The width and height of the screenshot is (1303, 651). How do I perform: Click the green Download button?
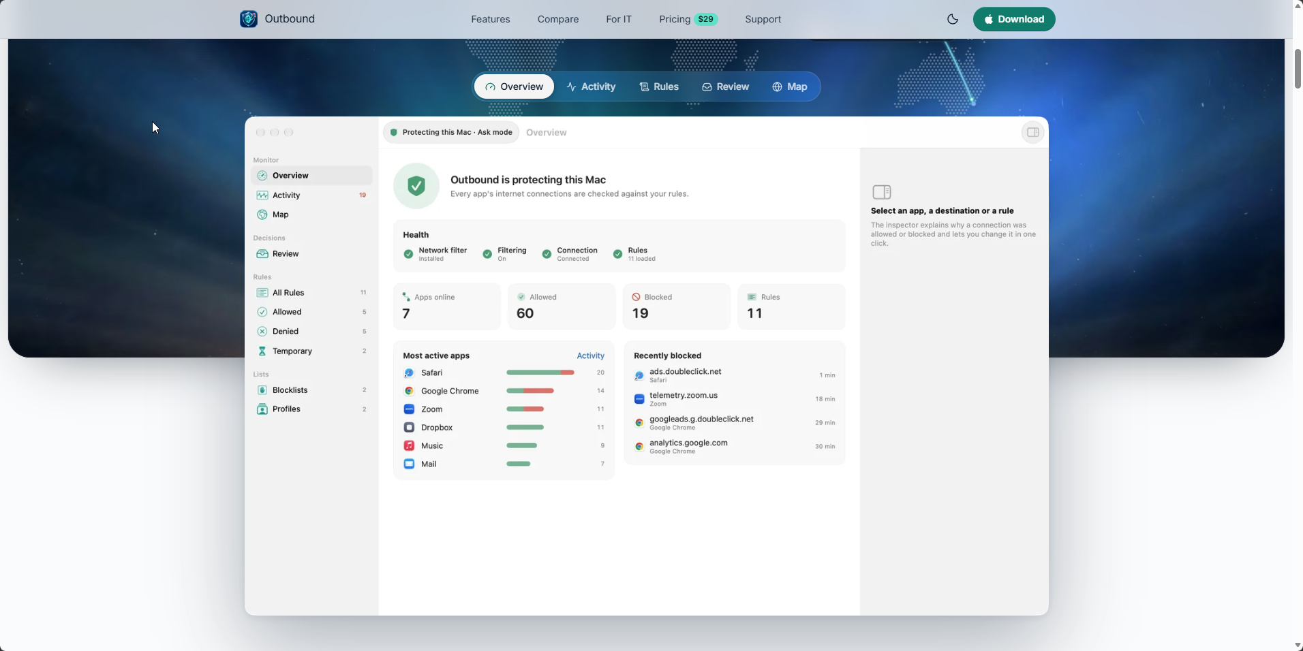pos(1013,19)
